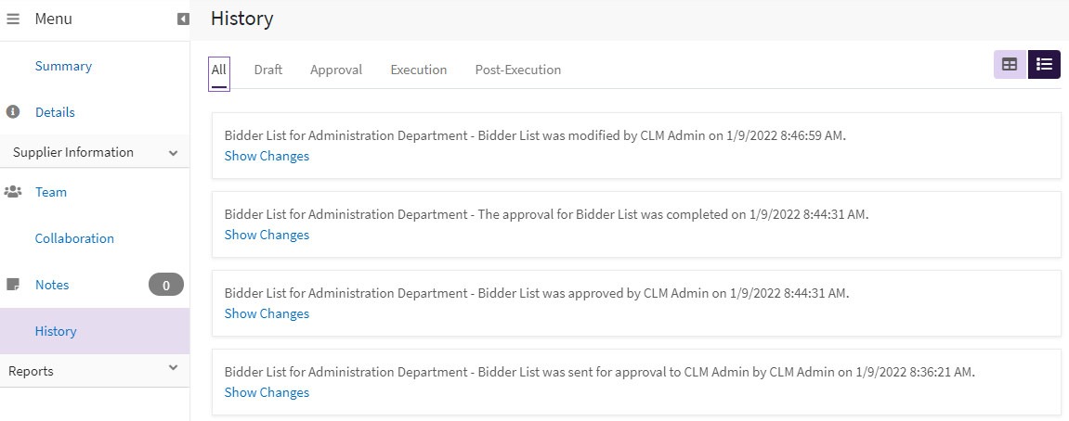1069x421 pixels.
Task: Click the Notes sticky-note icon
Action: pos(13,285)
